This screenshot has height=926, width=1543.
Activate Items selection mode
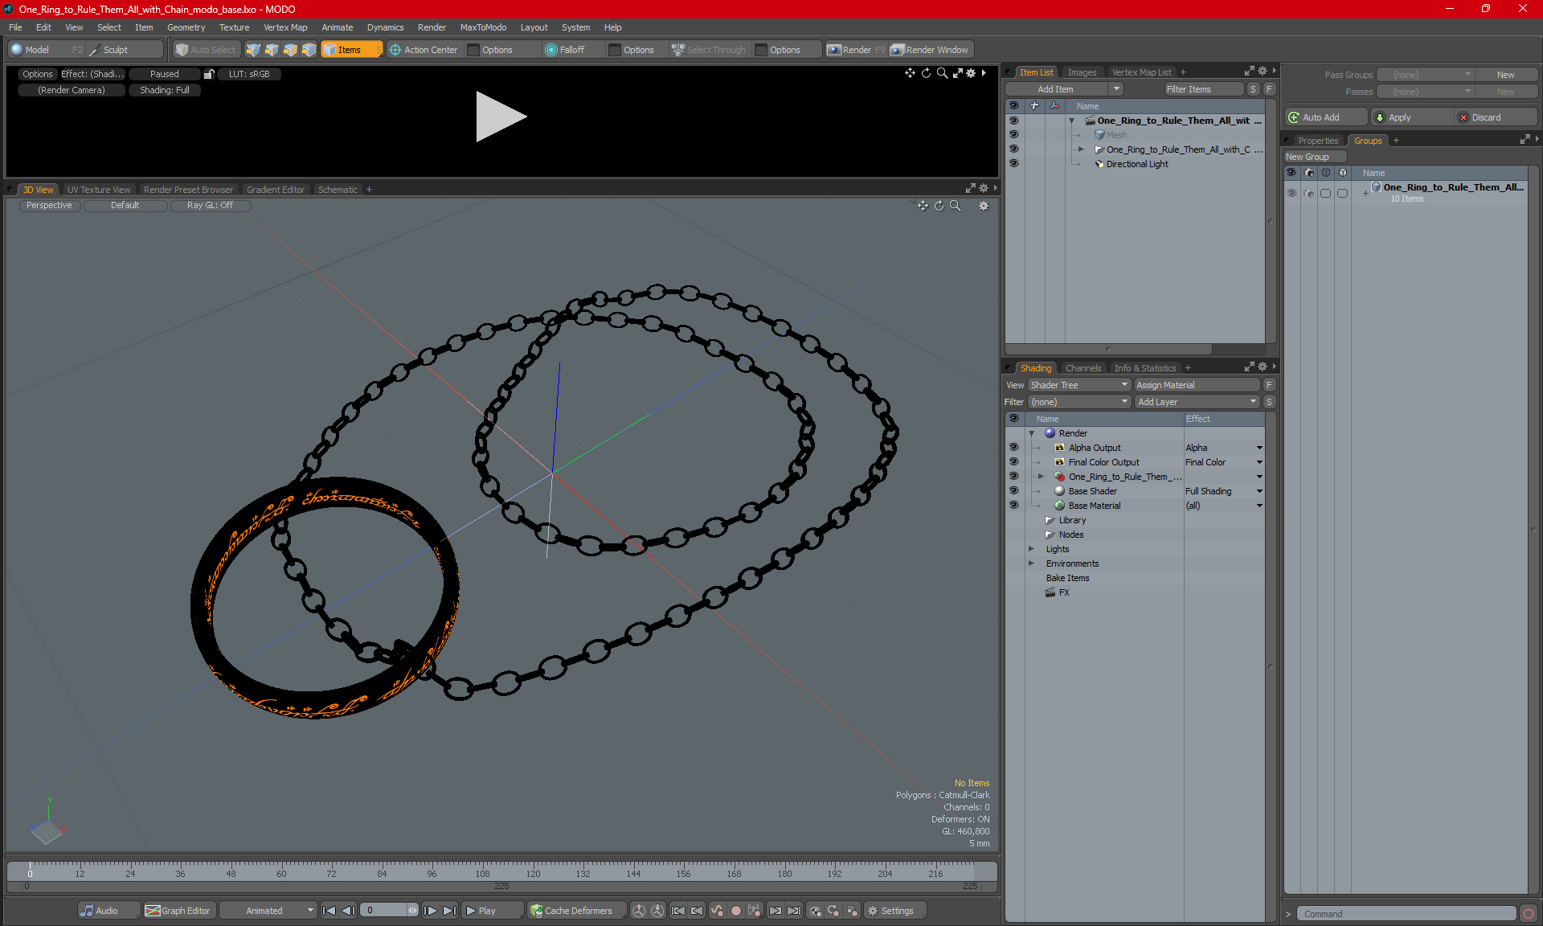pyautogui.click(x=351, y=50)
